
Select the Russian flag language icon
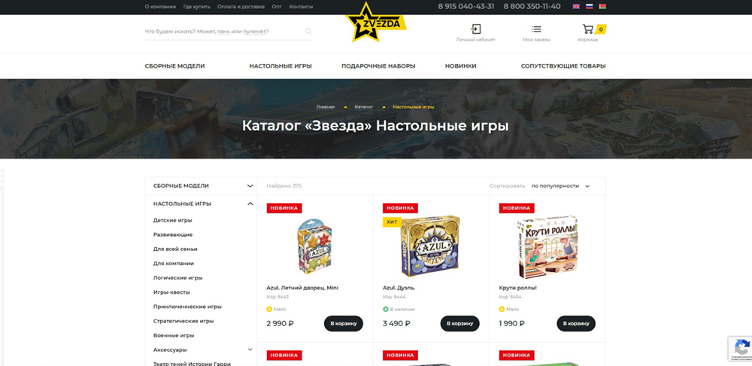coord(590,7)
